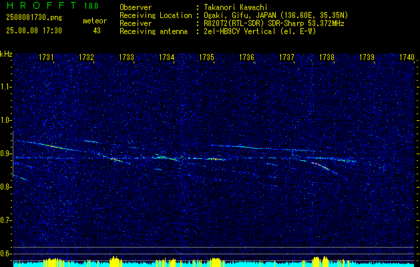The image size is (420, 267).
Task: Click the Receiving Location label
Action: 156,15
